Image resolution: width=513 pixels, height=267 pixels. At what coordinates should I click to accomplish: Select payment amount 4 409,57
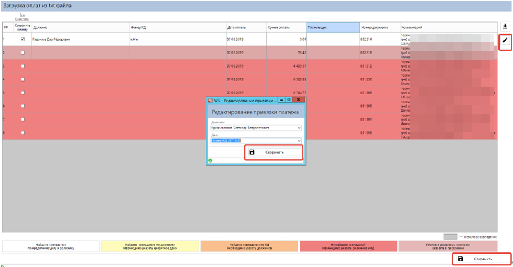[286, 66]
